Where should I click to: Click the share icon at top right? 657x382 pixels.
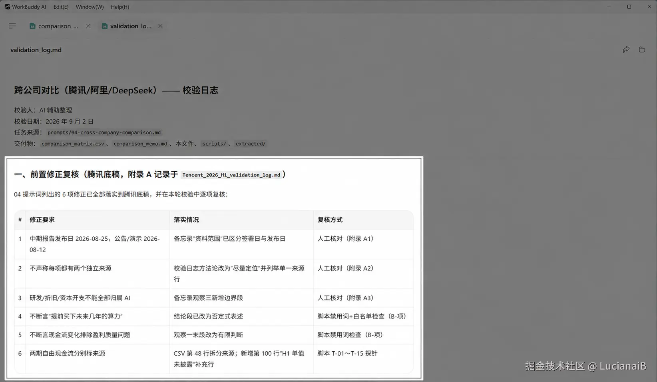[626, 49]
